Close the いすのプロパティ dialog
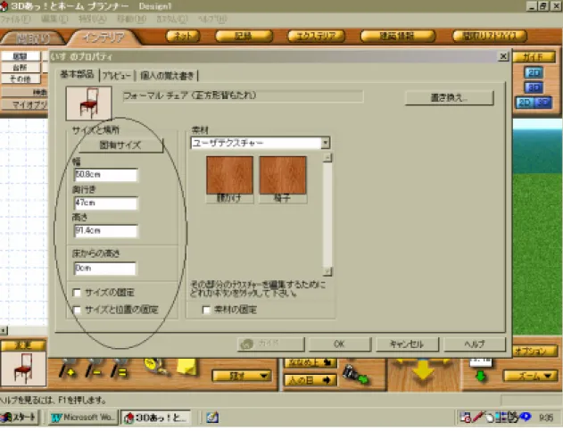This screenshot has height=431, width=563. 503,56
